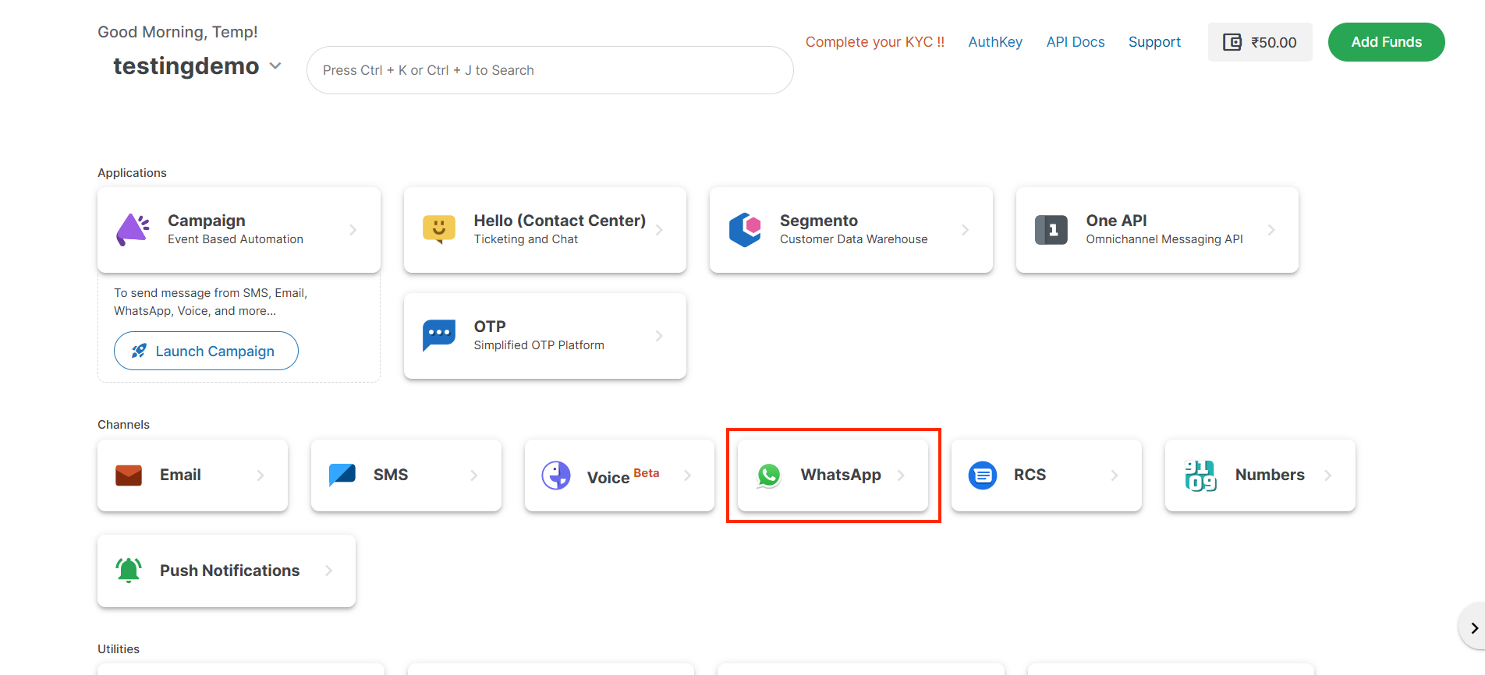The image size is (1485, 675).
Task: Click the Numbers channel icon
Action: click(1200, 475)
